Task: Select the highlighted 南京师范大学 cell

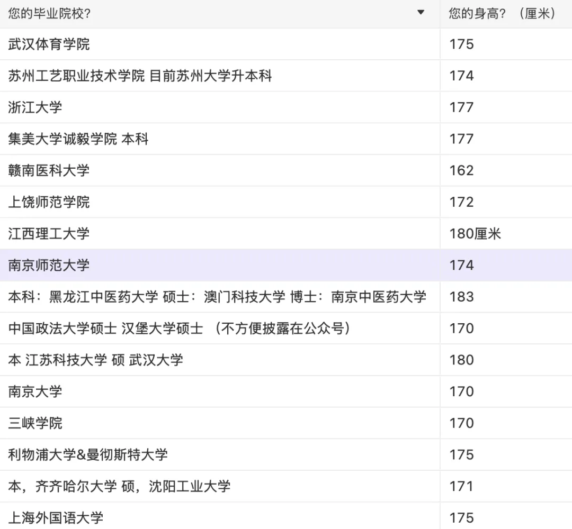Action: click(220, 265)
